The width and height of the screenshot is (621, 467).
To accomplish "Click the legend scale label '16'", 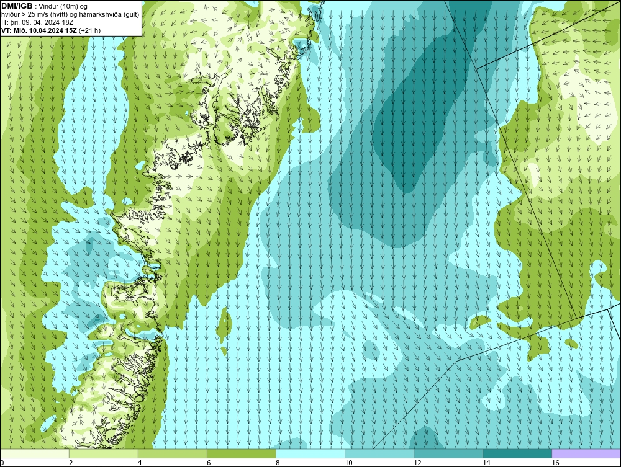I will [556, 463].
